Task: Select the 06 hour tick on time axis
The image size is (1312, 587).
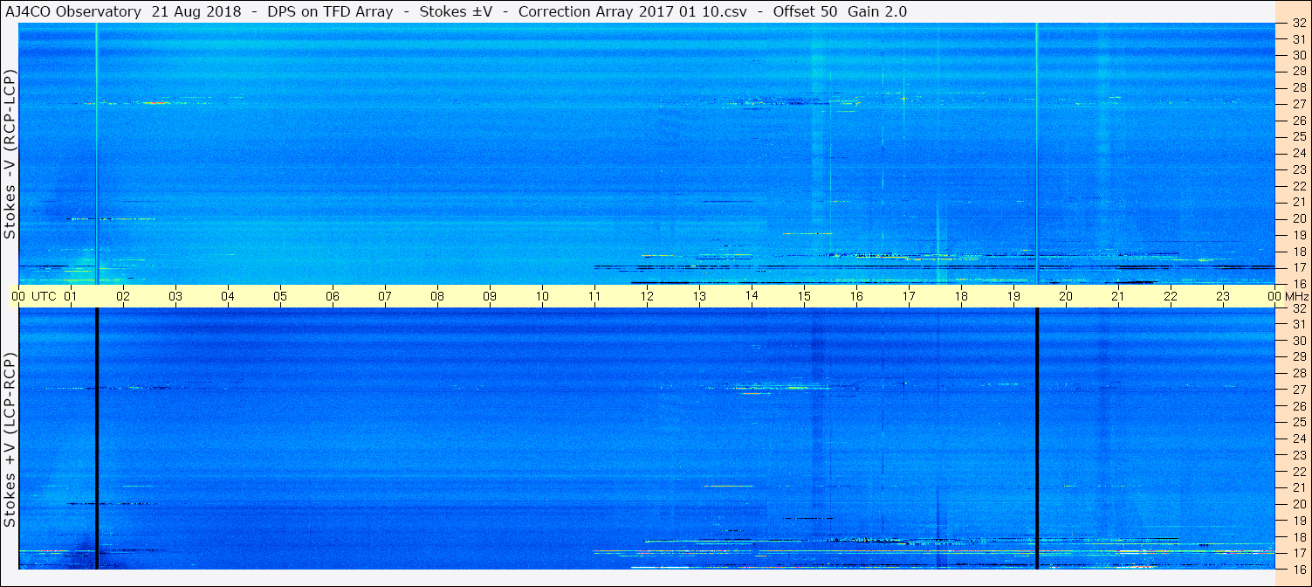Action: pyautogui.click(x=333, y=296)
